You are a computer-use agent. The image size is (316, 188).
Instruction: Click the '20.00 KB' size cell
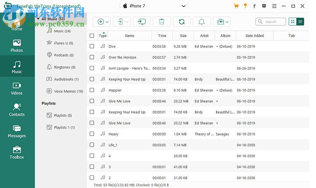point(181,156)
